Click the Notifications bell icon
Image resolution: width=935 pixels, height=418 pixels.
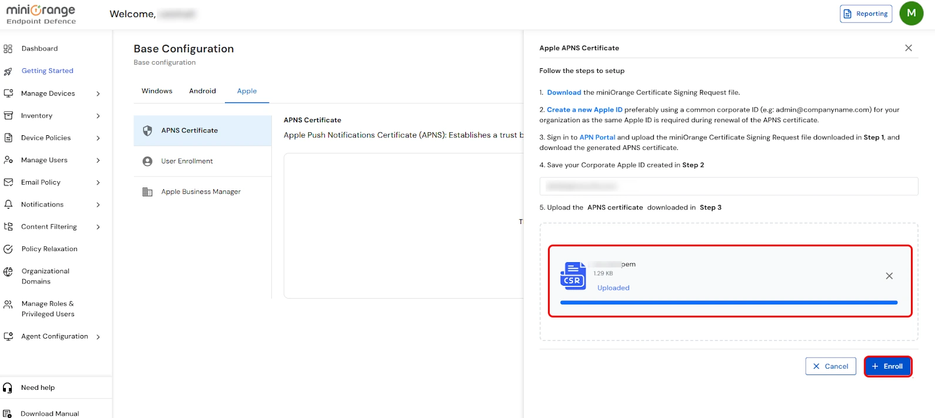pos(8,205)
